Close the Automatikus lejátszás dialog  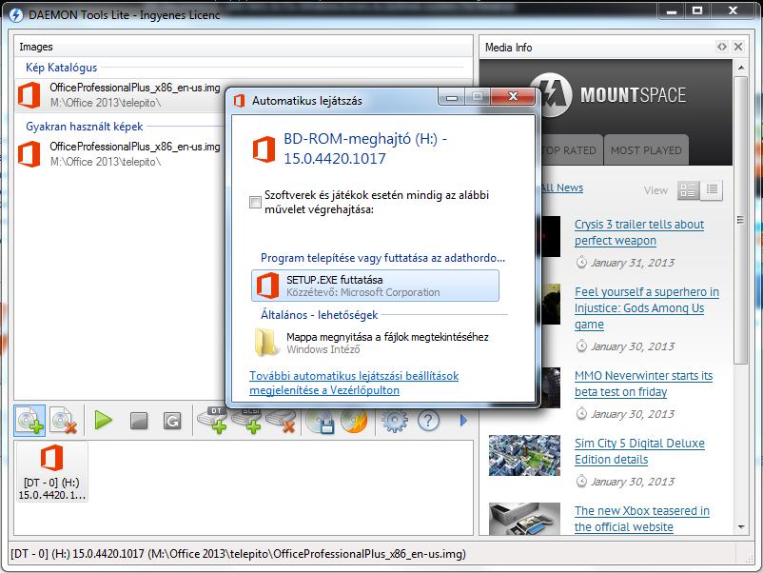pyautogui.click(x=513, y=96)
